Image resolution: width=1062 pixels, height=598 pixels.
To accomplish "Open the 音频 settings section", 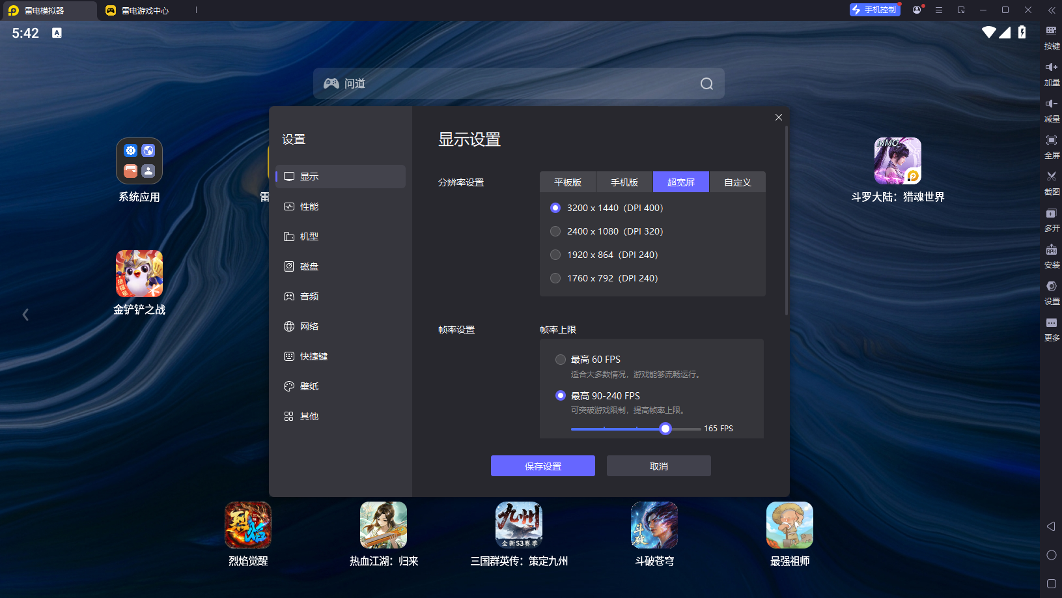I will click(x=341, y=296).
